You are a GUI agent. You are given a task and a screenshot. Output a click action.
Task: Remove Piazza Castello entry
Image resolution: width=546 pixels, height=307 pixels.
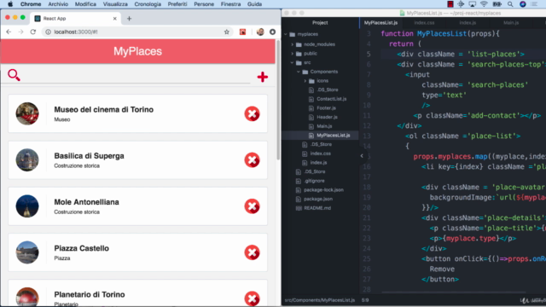pos(252,252)
